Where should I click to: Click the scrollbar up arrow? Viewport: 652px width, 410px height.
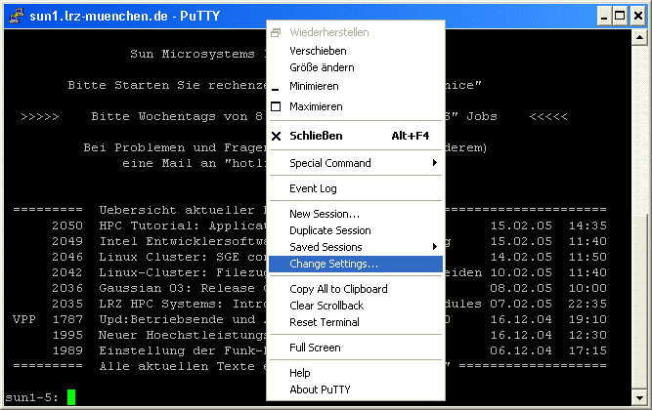point(639,38)
